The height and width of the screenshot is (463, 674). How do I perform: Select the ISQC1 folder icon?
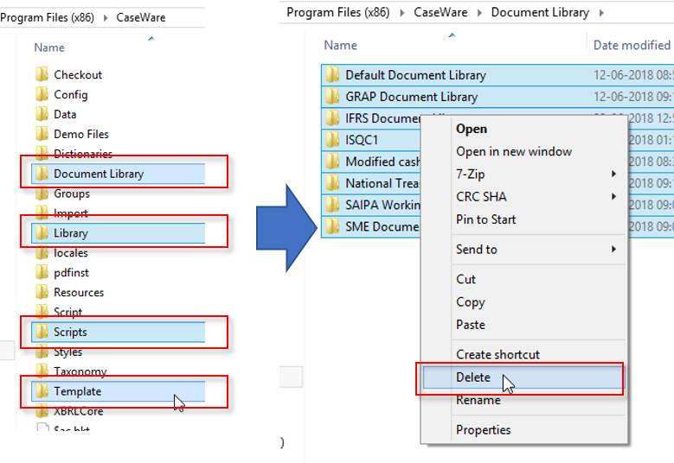pos(332,139)
